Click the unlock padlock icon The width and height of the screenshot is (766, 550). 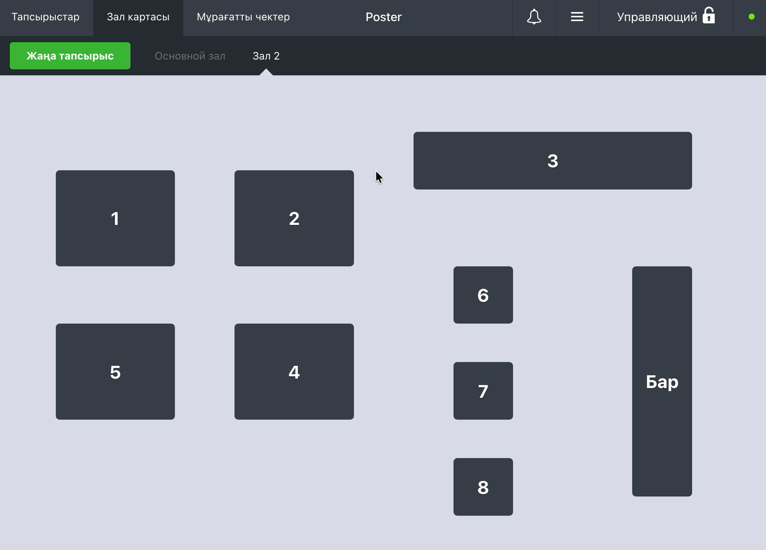tap(709, 16)
